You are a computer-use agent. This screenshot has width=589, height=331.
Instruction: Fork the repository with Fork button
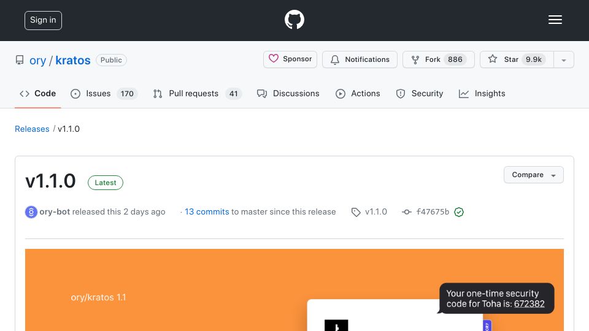coord(438,59)
